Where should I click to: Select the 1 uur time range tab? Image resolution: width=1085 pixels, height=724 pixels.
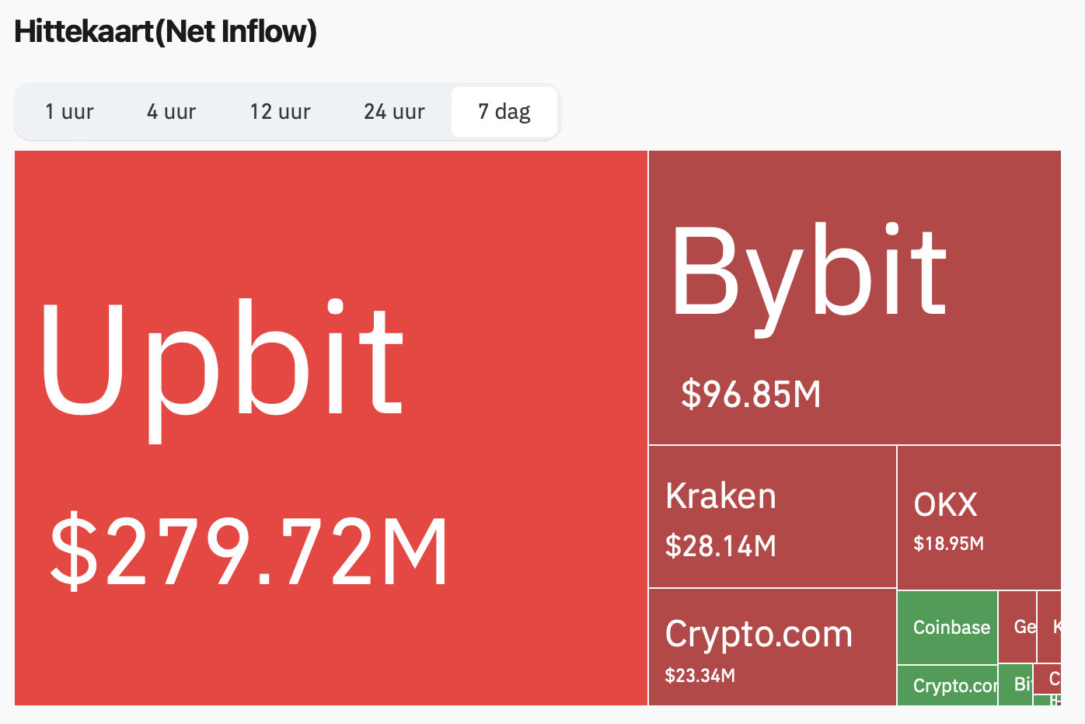(69, 112)
